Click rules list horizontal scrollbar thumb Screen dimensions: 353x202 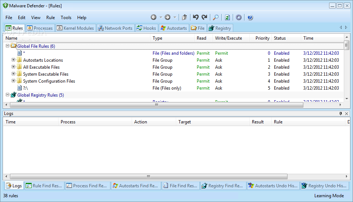(x=157, y=105)
